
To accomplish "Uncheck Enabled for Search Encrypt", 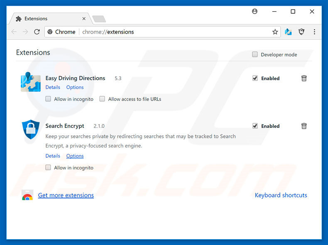I will click(255, 126).
